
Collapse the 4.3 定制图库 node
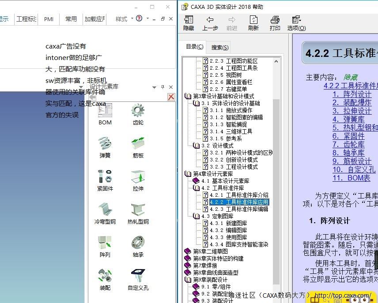[x=196, y=216]
